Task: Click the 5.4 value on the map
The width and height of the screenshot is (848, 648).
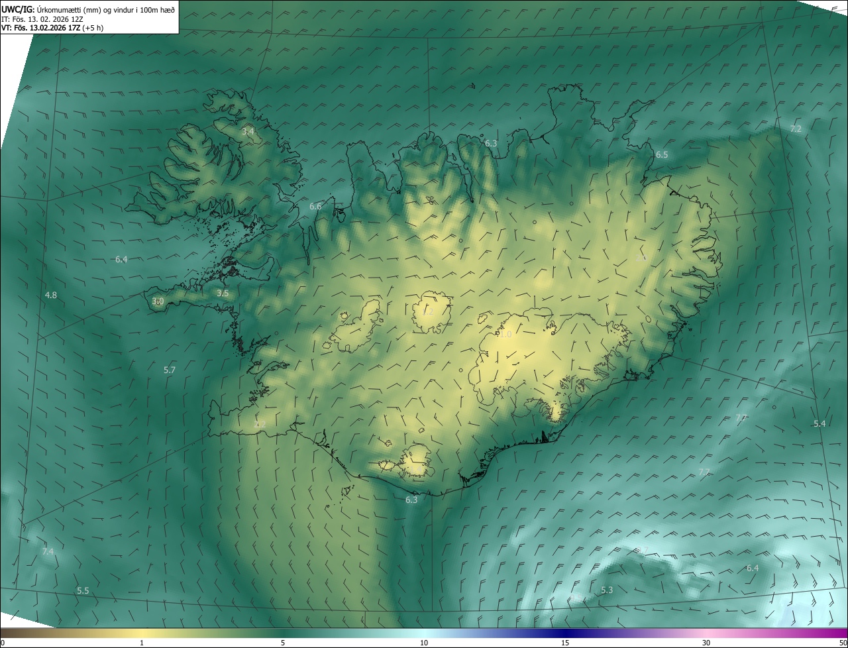Action: [x=820, y=423]
